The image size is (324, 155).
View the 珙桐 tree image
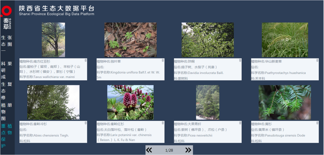[x=208, y=40]
